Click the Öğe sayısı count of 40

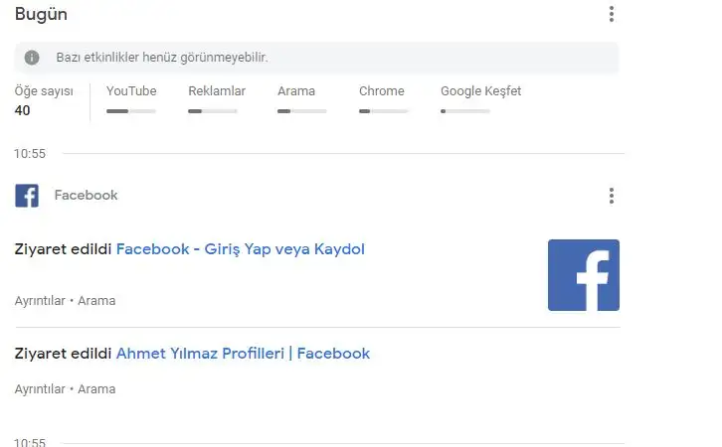(23, 110)
